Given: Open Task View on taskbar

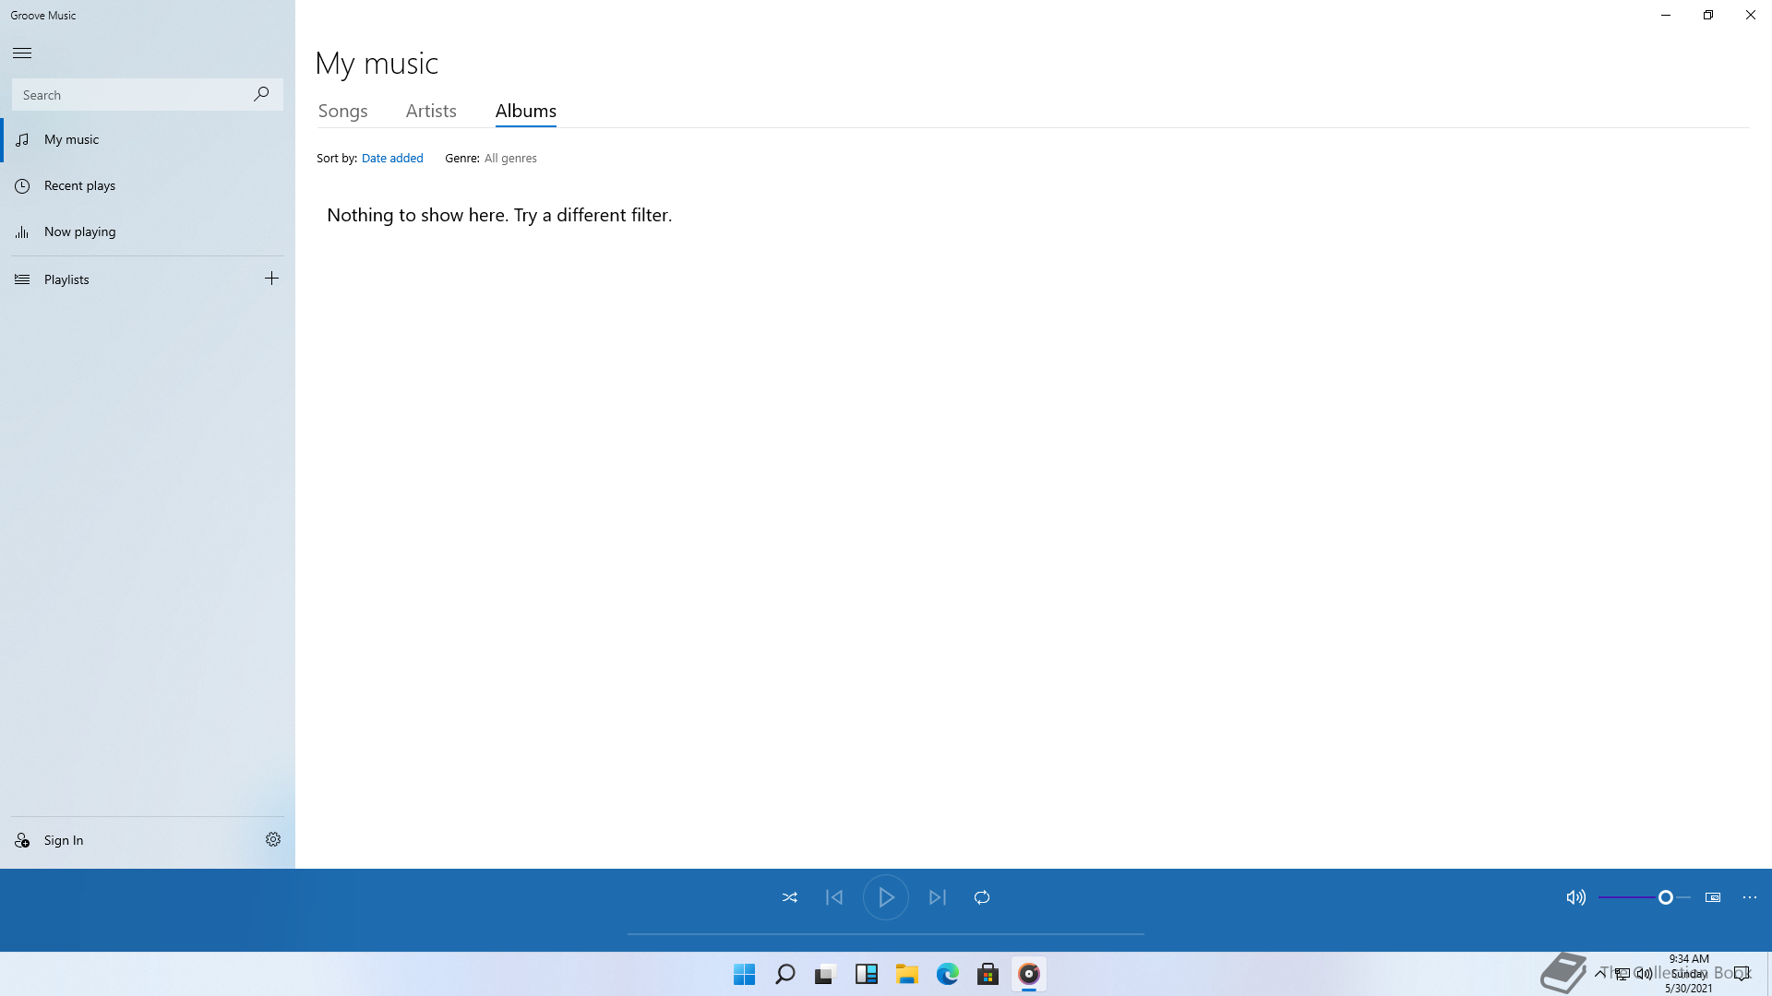Looking at the screenshot, I should click(825, 974).
